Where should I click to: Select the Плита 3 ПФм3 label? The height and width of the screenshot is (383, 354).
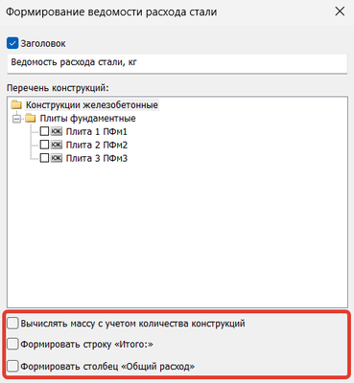[x=97, y=158]
